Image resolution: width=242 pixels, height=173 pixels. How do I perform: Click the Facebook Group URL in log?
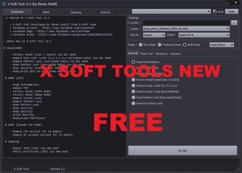click(76, 34)
